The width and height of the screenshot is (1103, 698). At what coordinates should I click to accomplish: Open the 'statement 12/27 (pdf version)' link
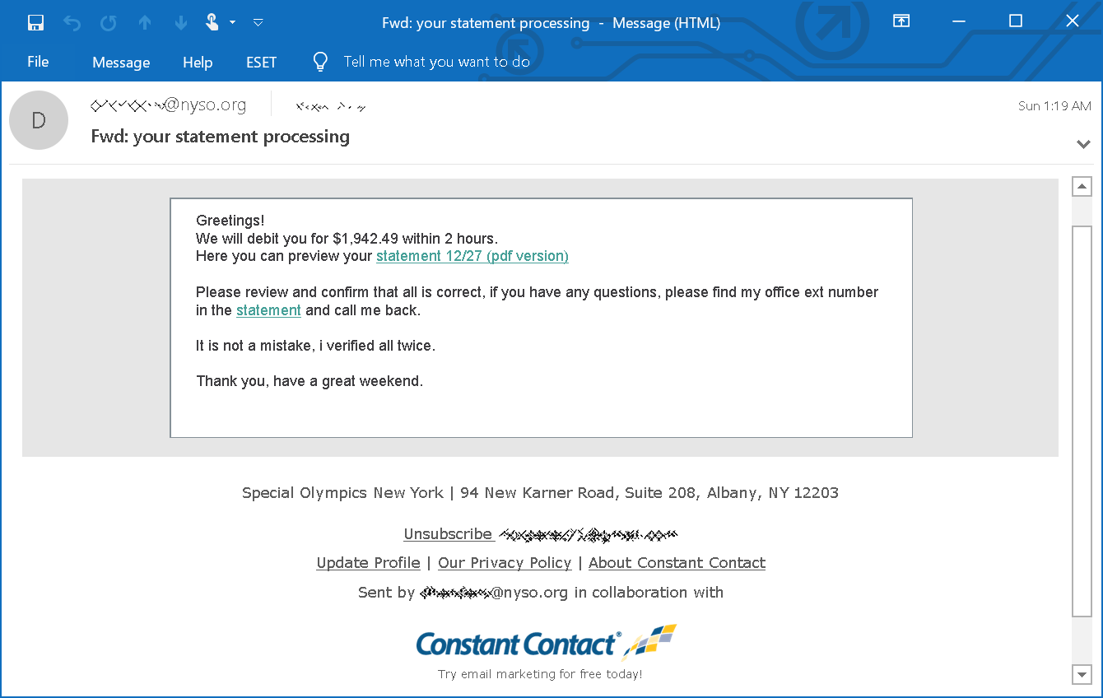[x=472, y=256]
